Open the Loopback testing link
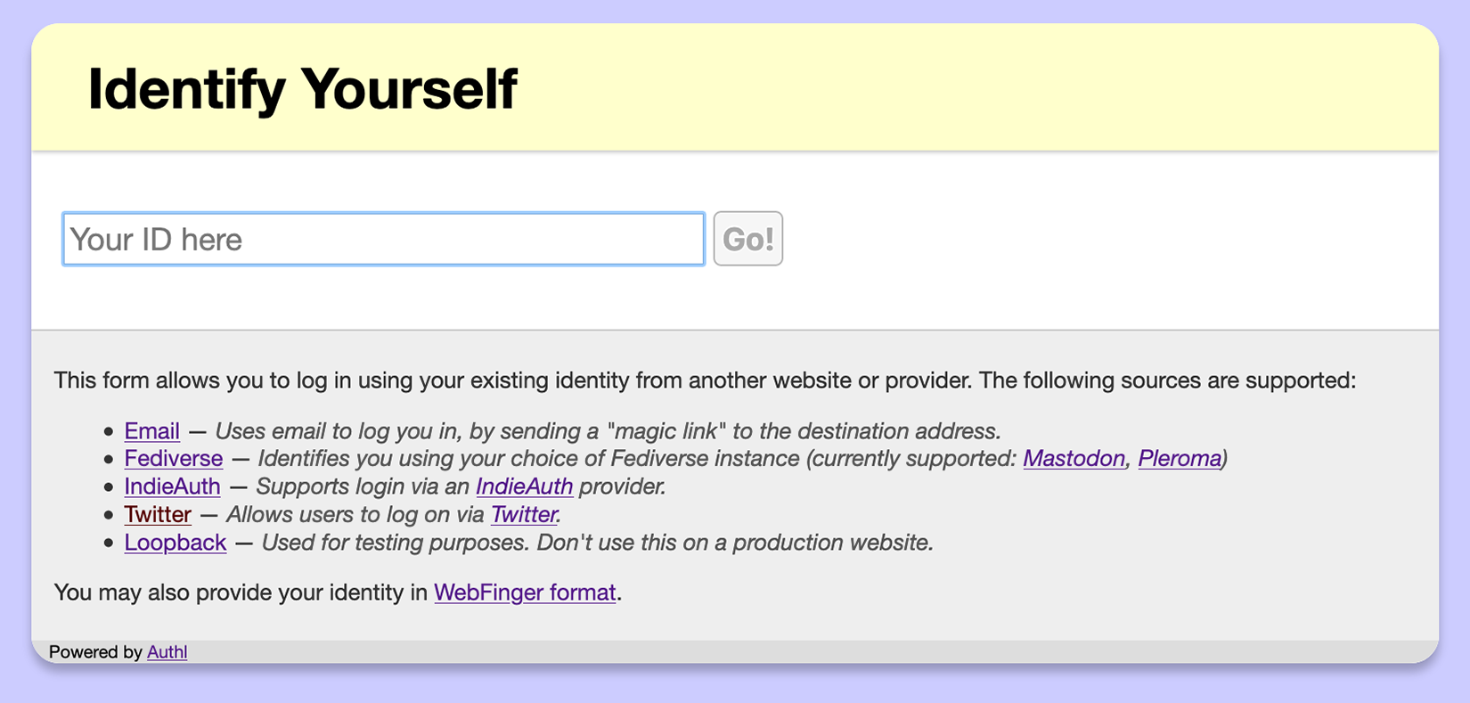 (x=176, y=543)
